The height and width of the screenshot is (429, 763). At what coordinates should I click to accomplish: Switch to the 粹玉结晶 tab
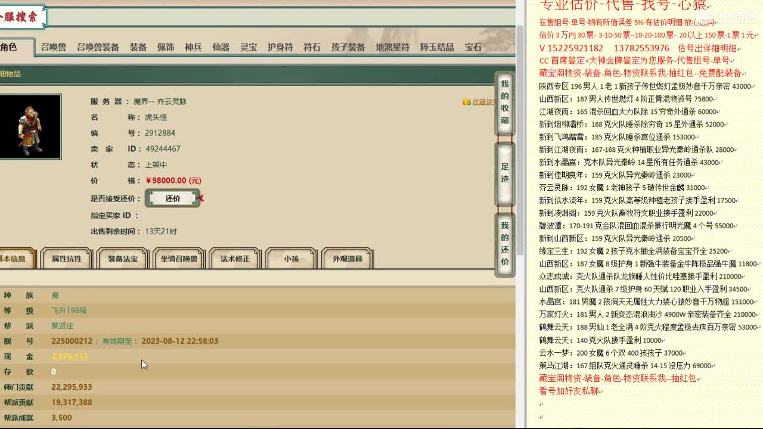tap(437, 47)
